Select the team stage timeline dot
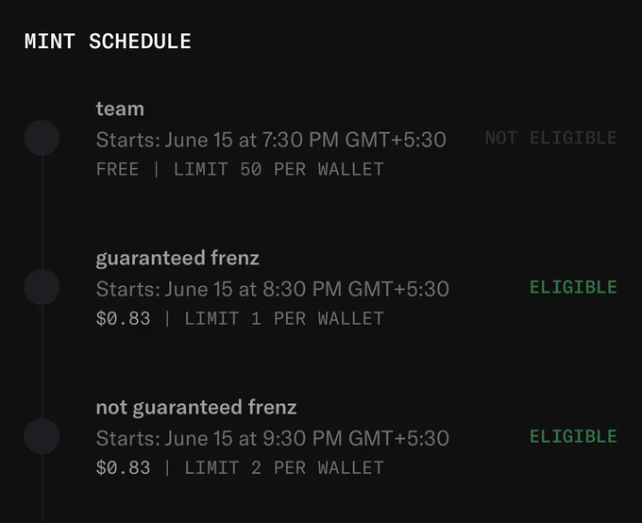Viewport: 642px width, 523px height. point(42,138)
